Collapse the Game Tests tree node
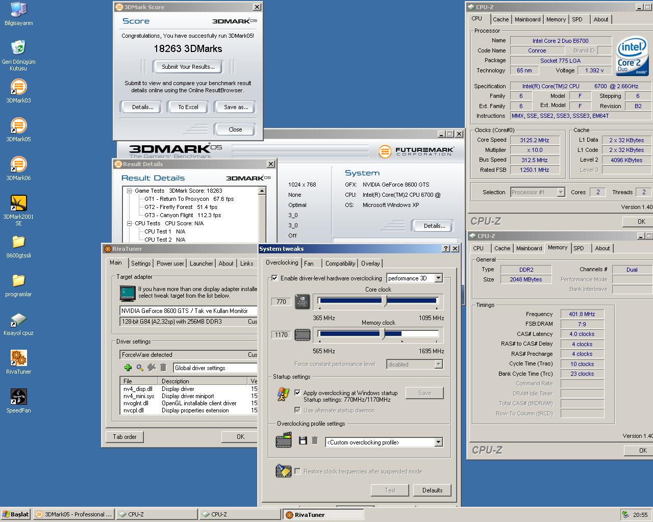Image resolution: width=653 pixels, height=522 pixels. [130, 191]
